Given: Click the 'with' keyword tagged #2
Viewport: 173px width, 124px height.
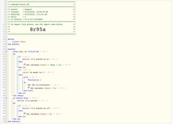Looking at the screenshot, I should point(26,77).
